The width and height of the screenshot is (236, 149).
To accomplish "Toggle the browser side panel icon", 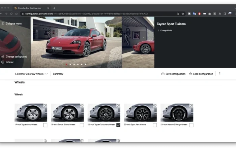I will [x=225, y=14].
